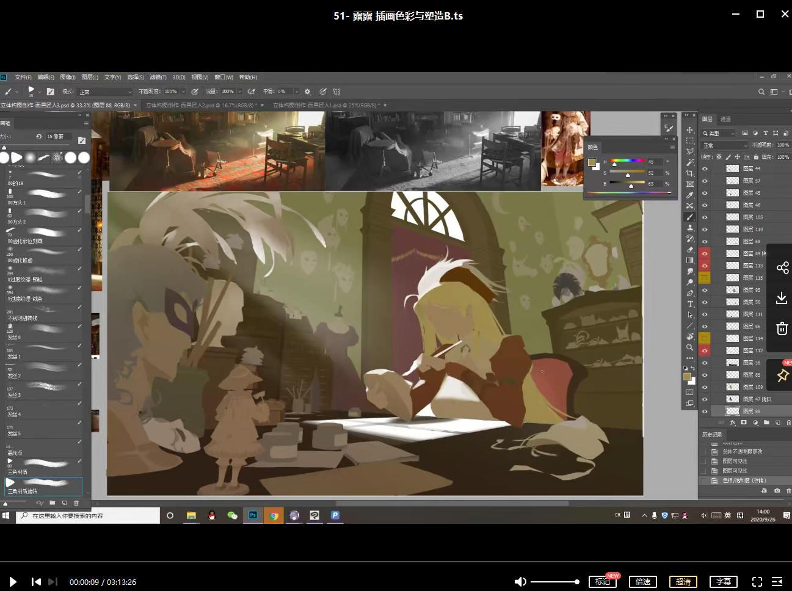Hide layer 图层 47 拷贝
Image resolution: width=792 pixels, height=591 pixels.
[705, 399]
